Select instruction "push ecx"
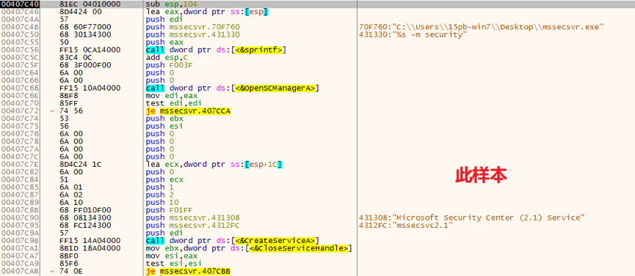Image resolution: width=635 pixels, height=276 pixels. pos(164,180)
